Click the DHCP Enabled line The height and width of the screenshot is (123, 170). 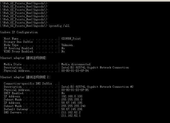point(34,93)
